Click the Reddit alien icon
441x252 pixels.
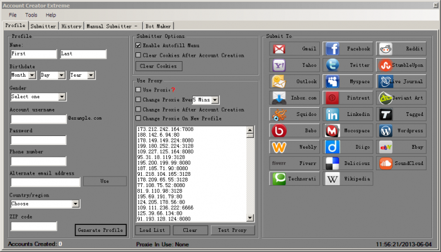point(386,49)
